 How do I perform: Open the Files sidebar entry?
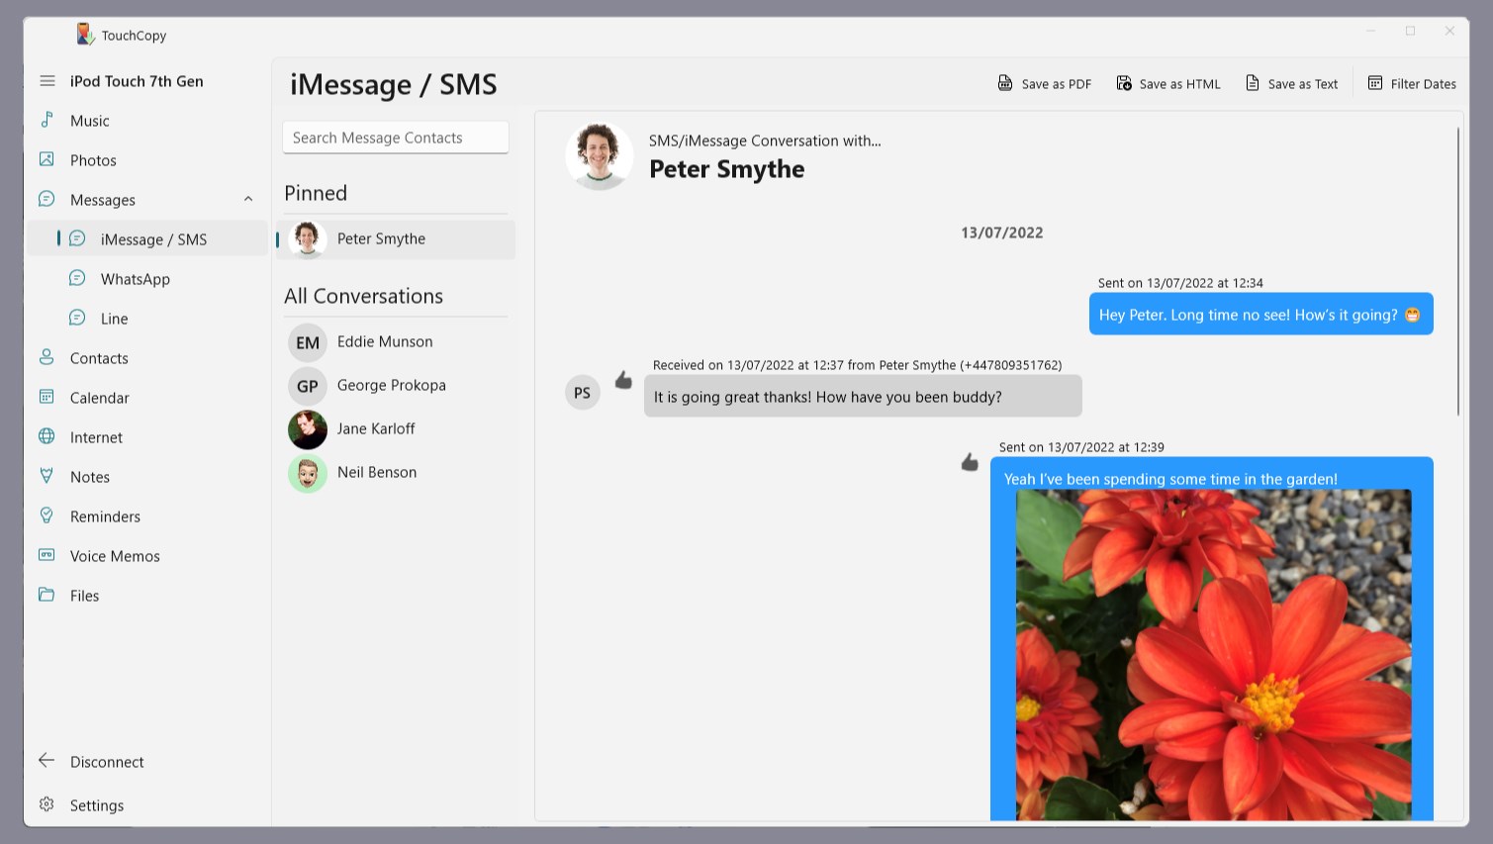pos(146,596)
